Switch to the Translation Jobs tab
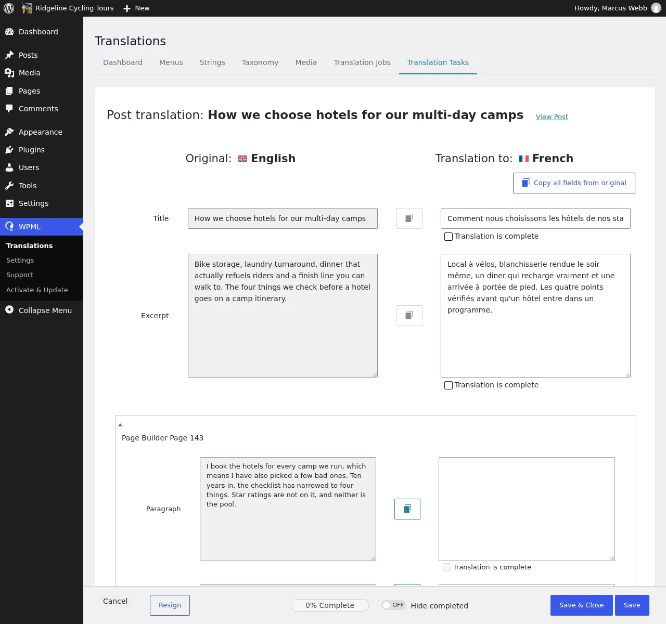The height and width of the screenshot is (624, 666). point(362,62)
